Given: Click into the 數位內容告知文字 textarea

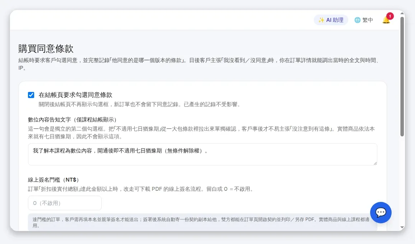Looking at the screenshot, I should [203, 154].
